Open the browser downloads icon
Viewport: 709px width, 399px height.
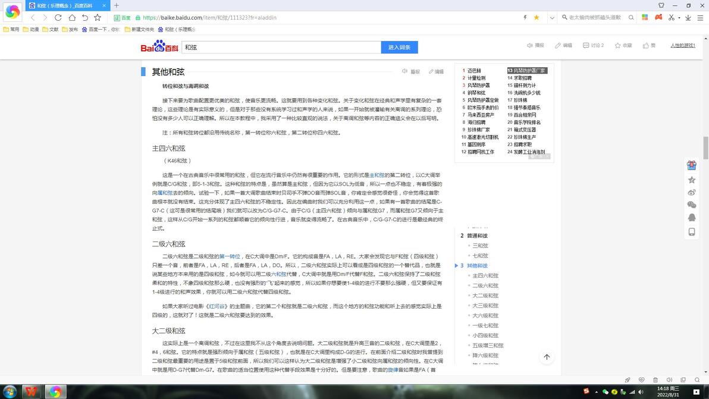tap(688, 18)
